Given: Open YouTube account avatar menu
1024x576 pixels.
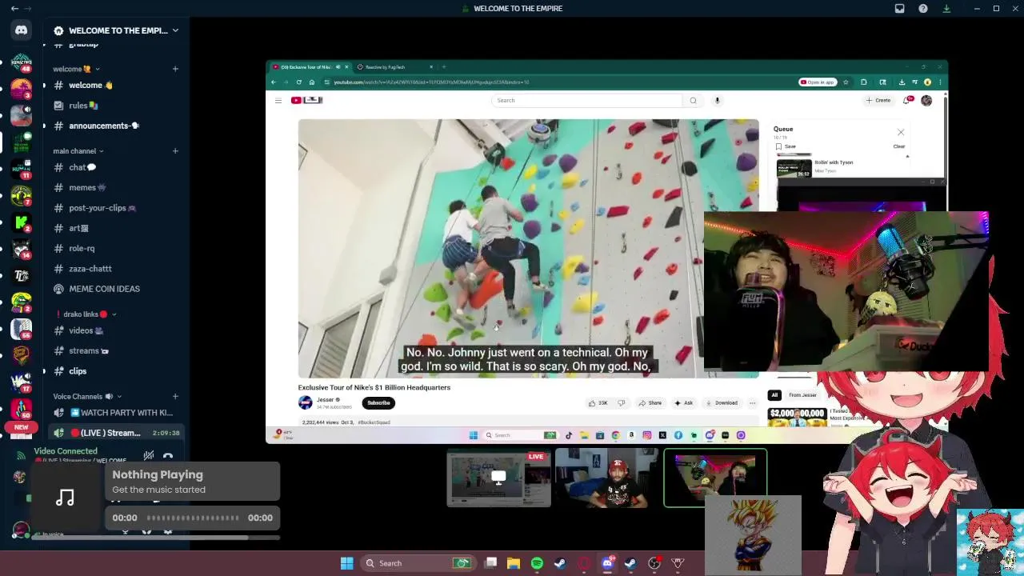Looking at the screenshot, I should click(x=926, y=100).
